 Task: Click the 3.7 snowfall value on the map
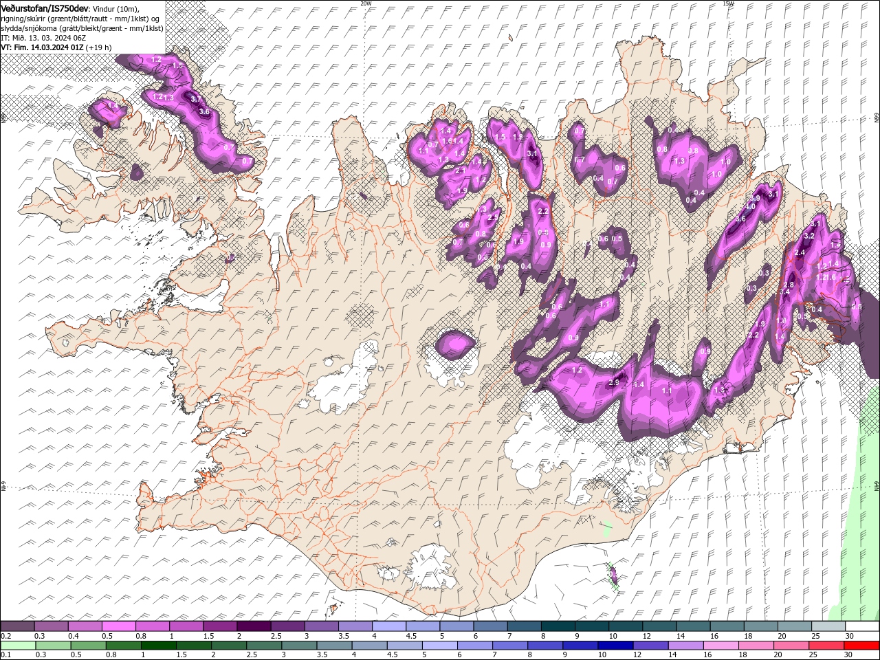pos(195,100)
